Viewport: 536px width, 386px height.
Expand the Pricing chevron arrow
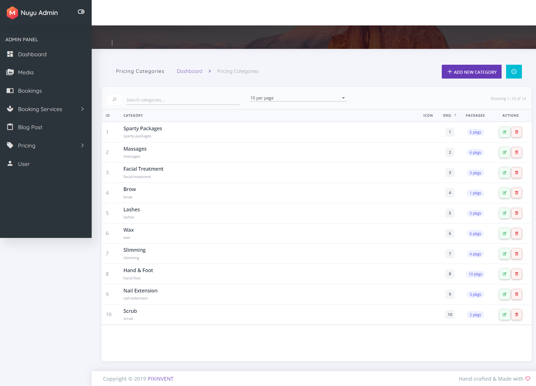(x=82, y=146)
